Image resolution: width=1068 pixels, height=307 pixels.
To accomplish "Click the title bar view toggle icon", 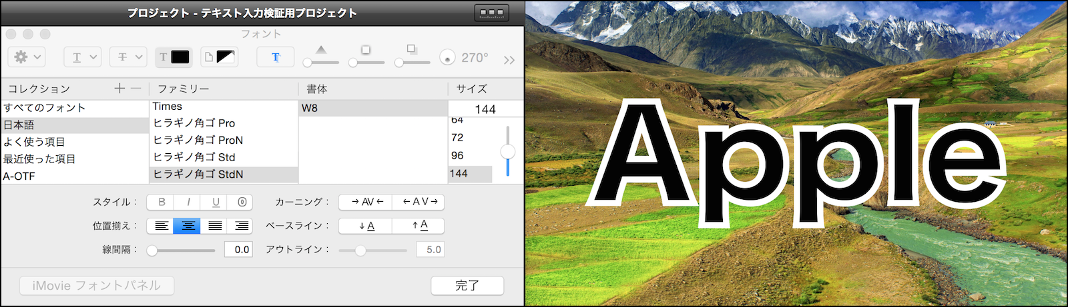I will [x=492, y=13].
